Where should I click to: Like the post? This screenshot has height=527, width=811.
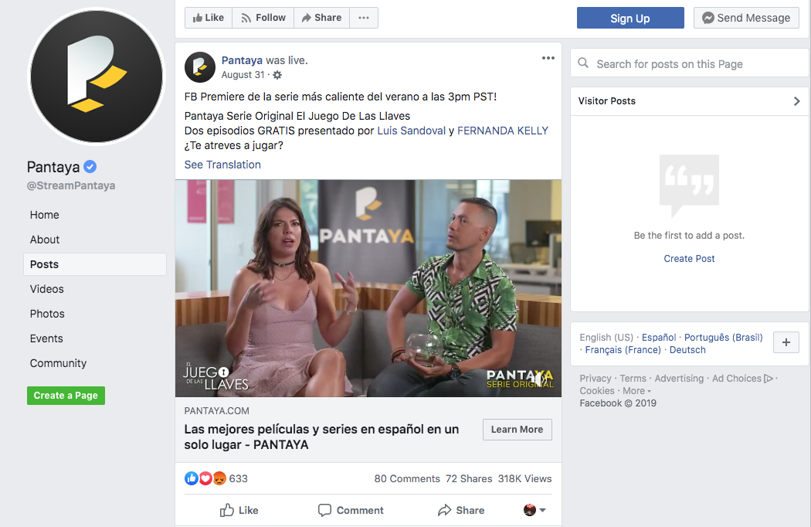tap(239, 511)
